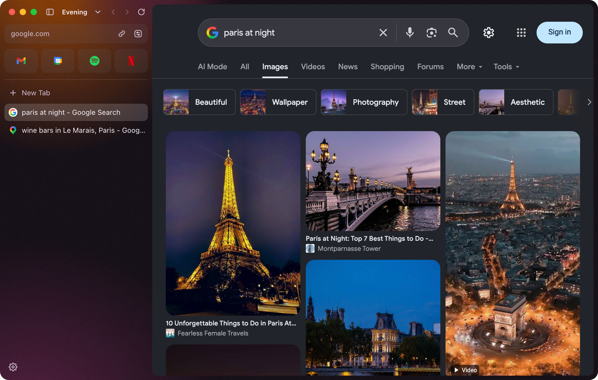
Task: Search by image with camera lens icon
Action: (x=432, y=33)
